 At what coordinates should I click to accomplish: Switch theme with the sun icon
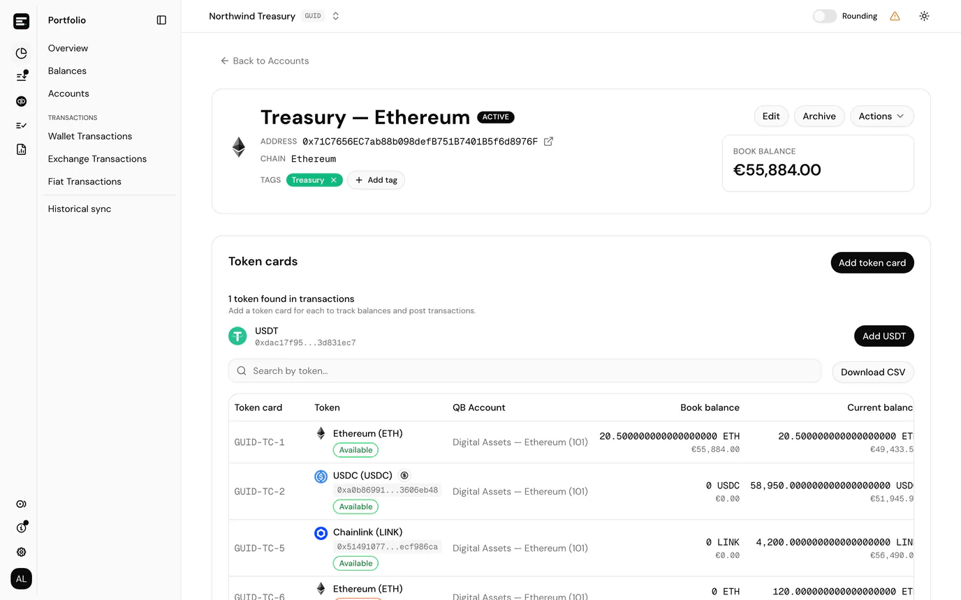(x=924, y=16)
